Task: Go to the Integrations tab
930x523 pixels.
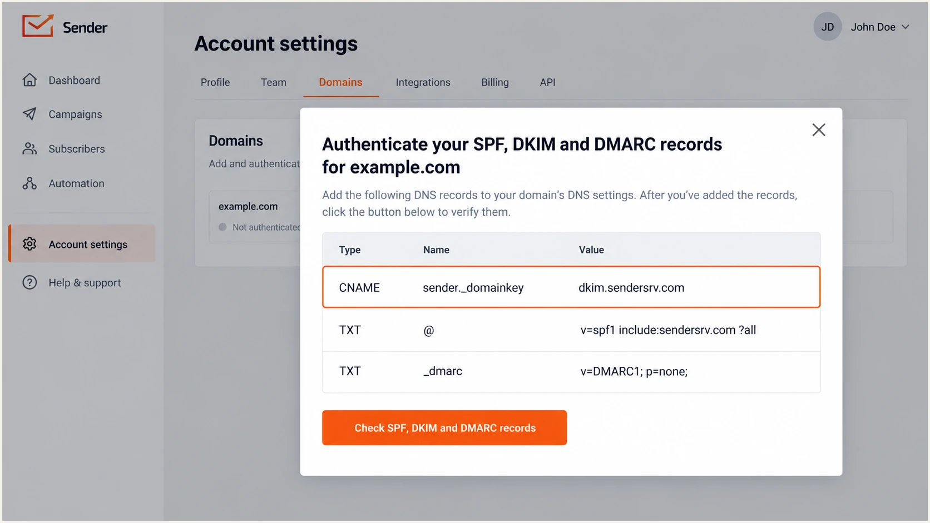Action: pos(423,82)
